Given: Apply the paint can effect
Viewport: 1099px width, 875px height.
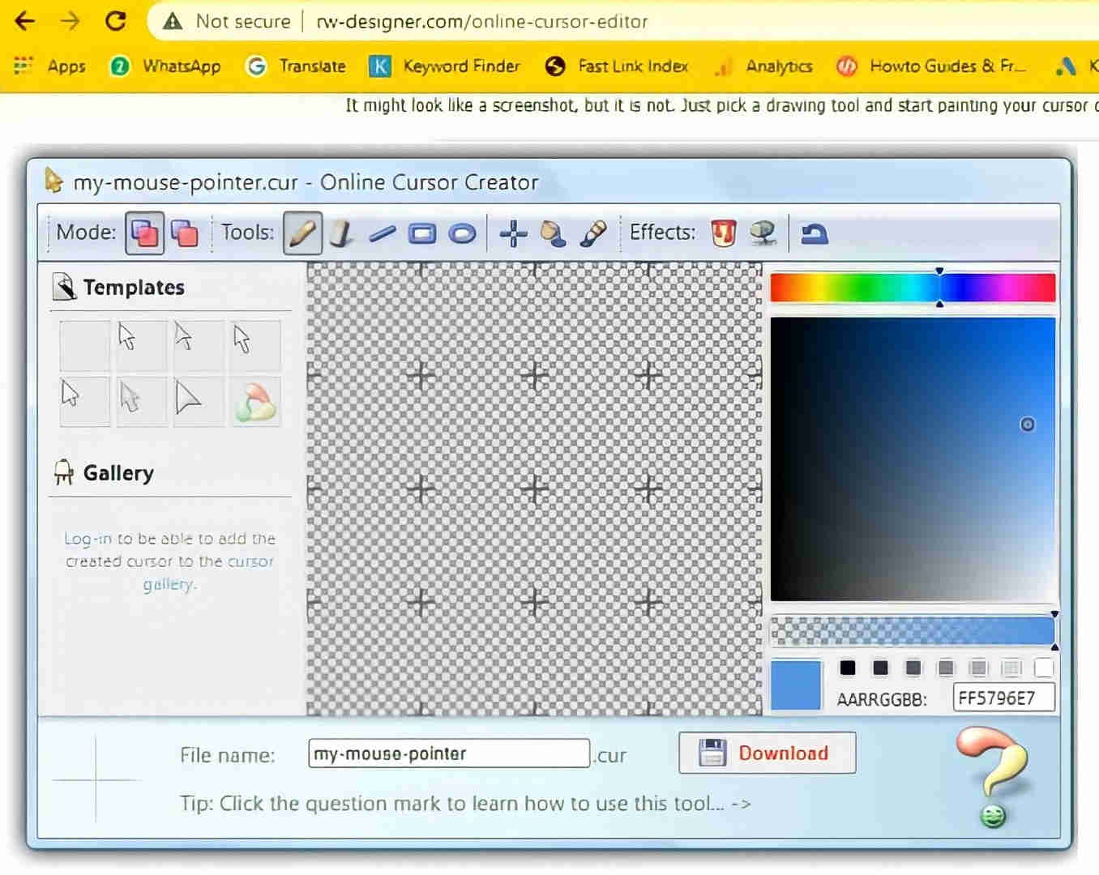Looking at the screenshot, I should [722, 233].
